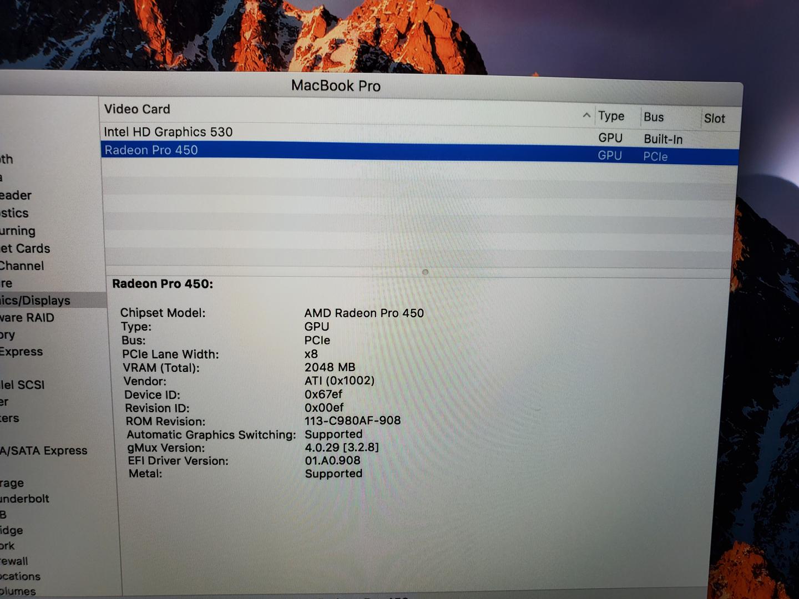Select EFI driver version 01.A0.908 value
The width and height of the screenshot is (799, 599).
coord(332,460)
